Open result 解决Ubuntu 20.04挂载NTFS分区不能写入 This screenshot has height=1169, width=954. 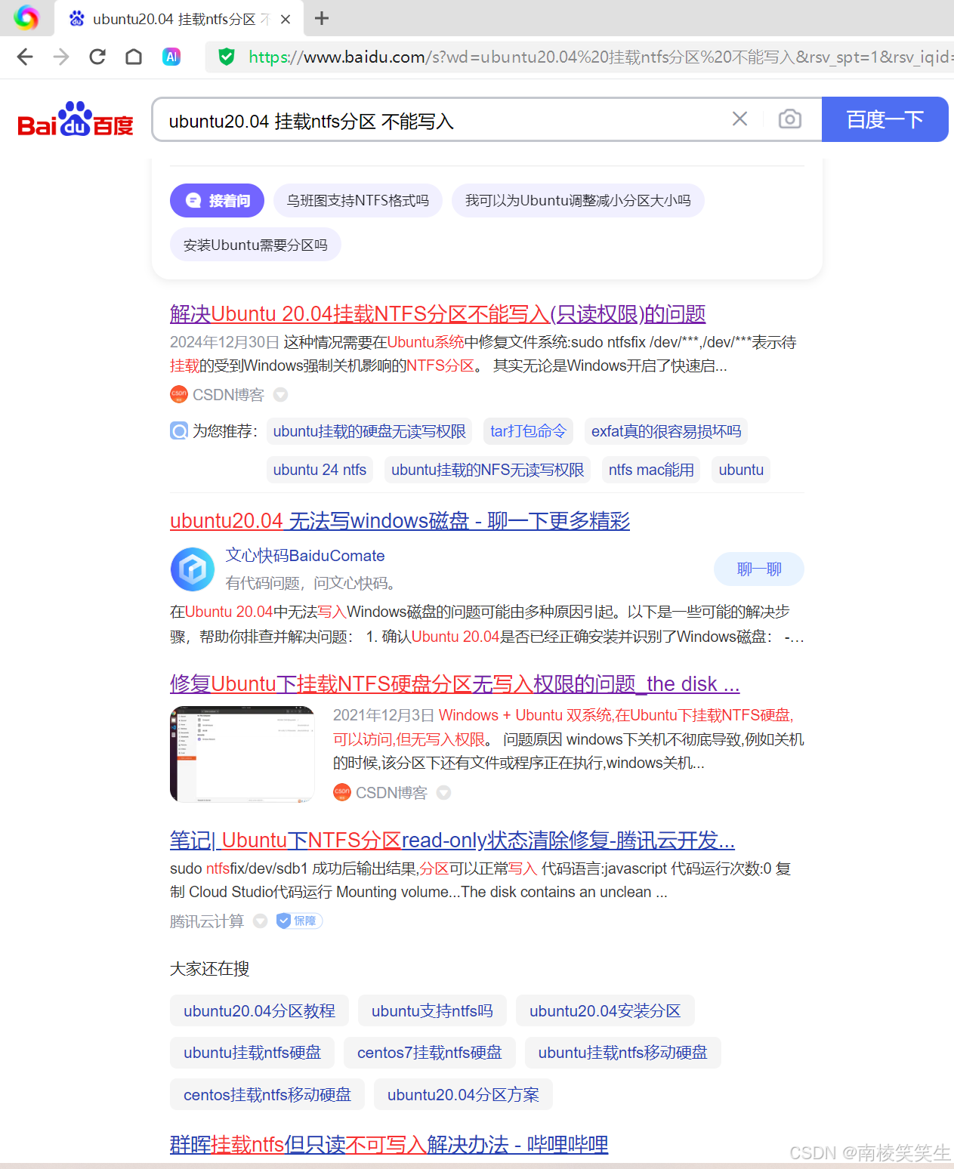coord(438,313)
